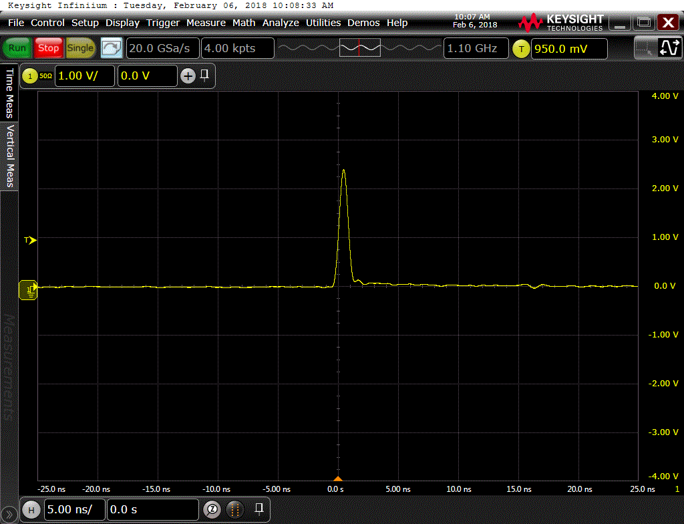684x524 pixels.
Task: Click the dotted grid icon in horizontal toolbar
Action: click(x=234, y=509)
